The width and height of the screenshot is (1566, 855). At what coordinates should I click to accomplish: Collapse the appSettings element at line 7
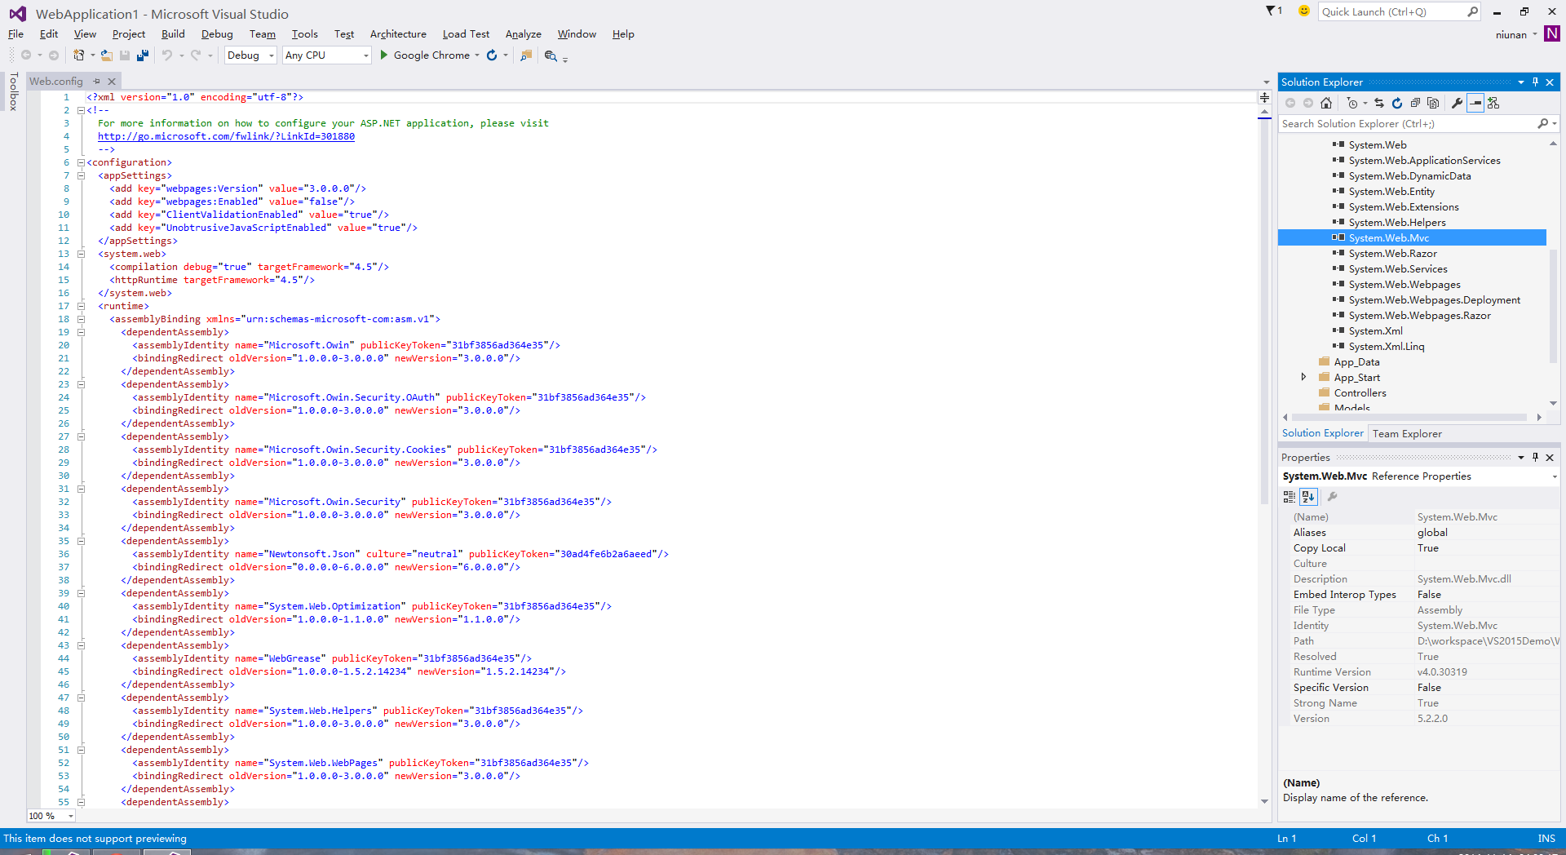81,175
